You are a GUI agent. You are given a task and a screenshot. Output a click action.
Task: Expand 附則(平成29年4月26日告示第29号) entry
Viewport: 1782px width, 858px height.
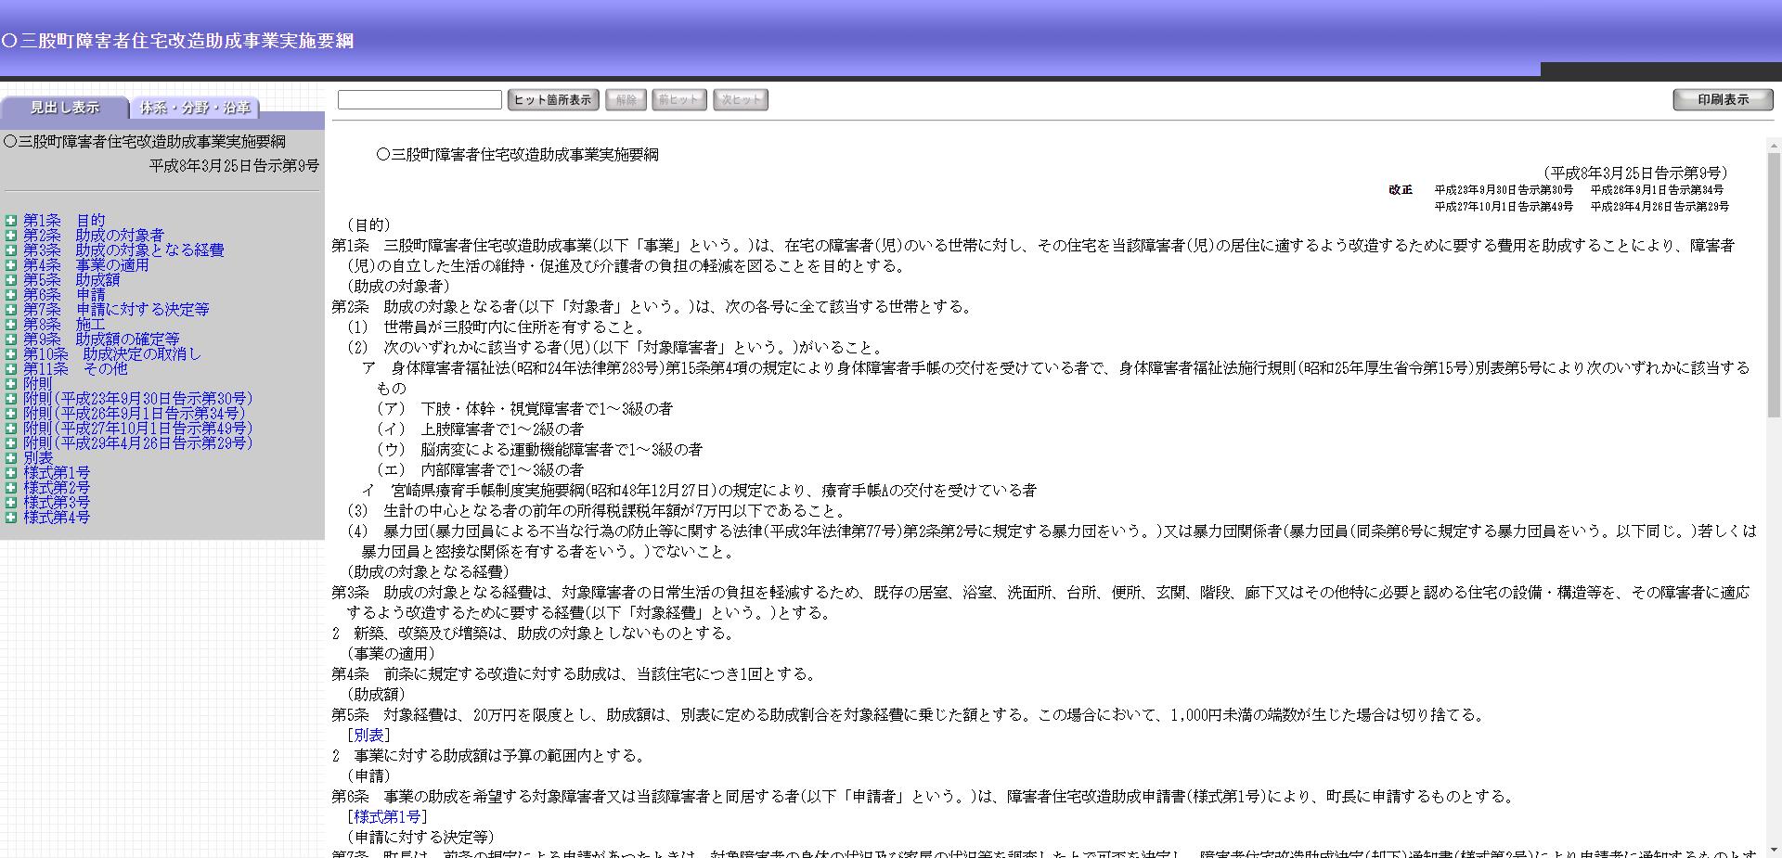point(11,442)
